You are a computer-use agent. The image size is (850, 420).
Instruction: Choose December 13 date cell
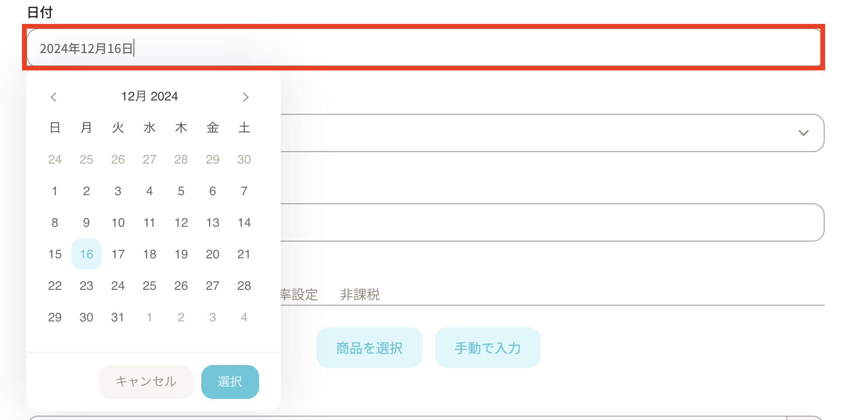pyautogui.click(x=213, y=222)
